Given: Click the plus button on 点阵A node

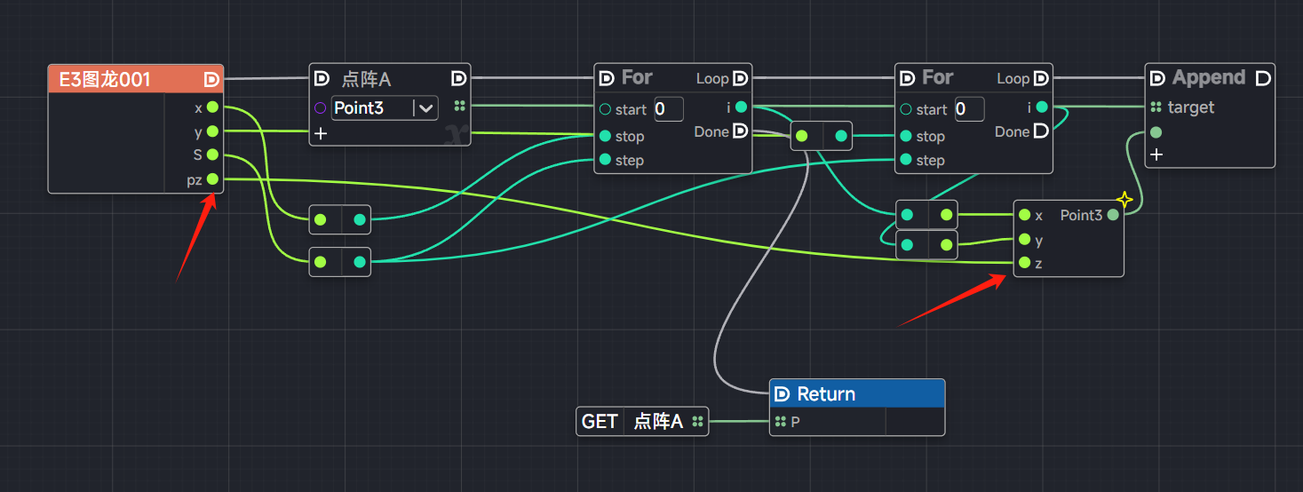Looking at the screenshot, I should [x=321, y=134].
